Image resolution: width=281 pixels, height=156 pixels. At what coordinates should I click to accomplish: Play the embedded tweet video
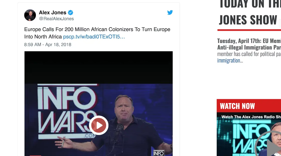pos(99,125)
